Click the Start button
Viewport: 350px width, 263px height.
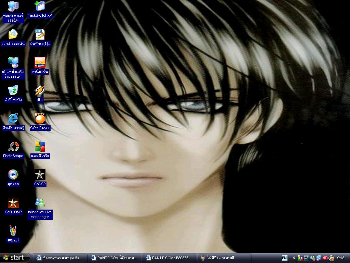coord(15,258)
